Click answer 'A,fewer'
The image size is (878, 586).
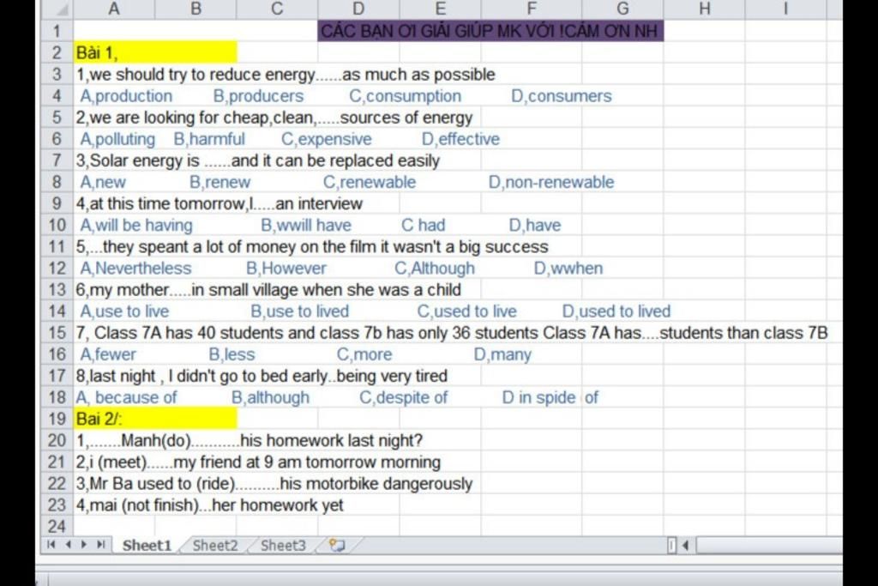click(108, 354)
